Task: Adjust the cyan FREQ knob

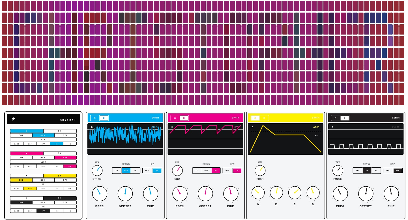Action: click(x=100, y=194)
